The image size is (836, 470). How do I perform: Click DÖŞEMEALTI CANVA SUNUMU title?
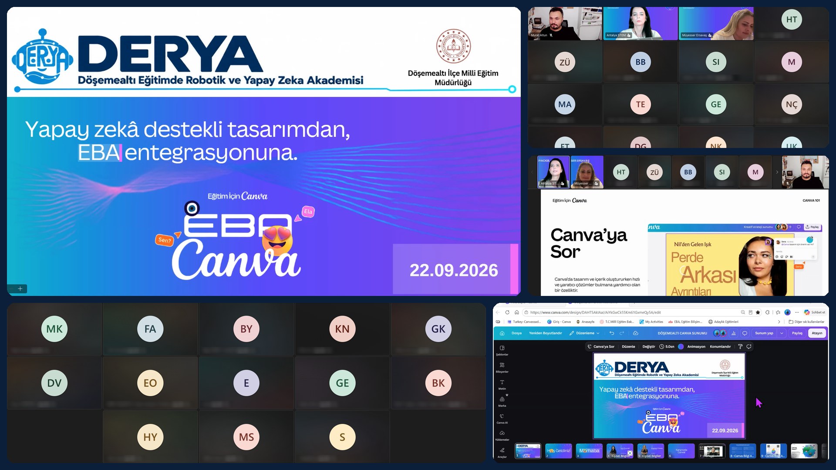(682, 333)
